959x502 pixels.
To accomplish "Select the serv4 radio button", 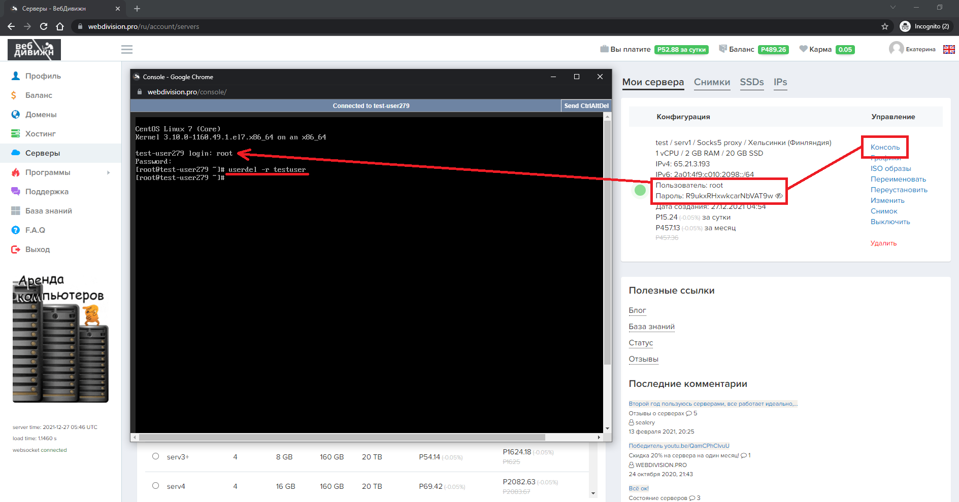I will click(155, 486).
